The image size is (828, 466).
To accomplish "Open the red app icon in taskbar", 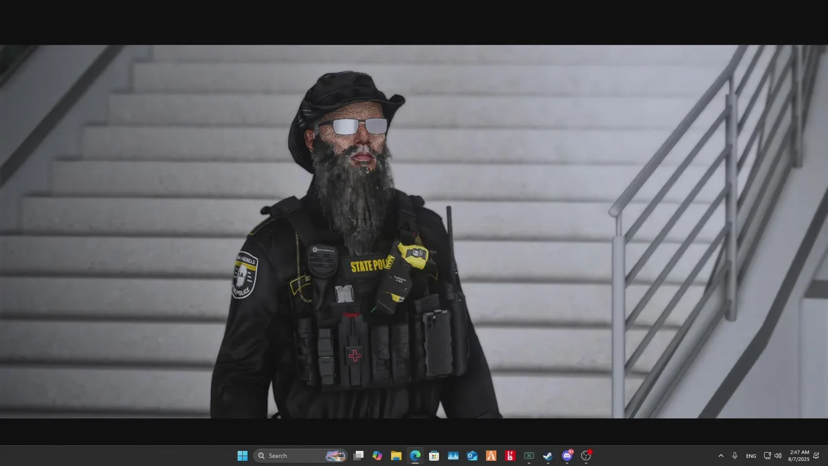I will click(510, 456).
